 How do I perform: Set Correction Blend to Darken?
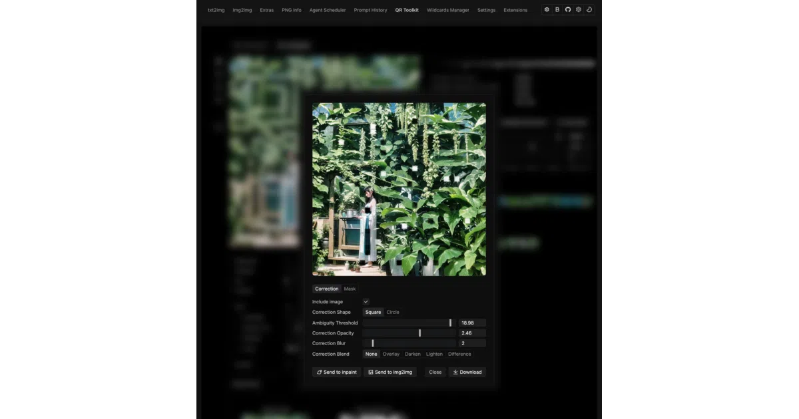413,354
